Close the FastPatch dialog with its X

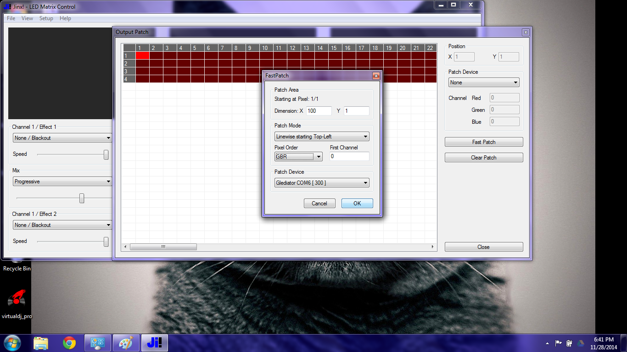coord(376,76)
